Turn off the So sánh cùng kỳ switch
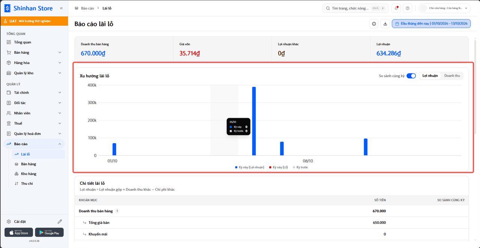This screenshot has height=248, width=480. tap(411, 76)
